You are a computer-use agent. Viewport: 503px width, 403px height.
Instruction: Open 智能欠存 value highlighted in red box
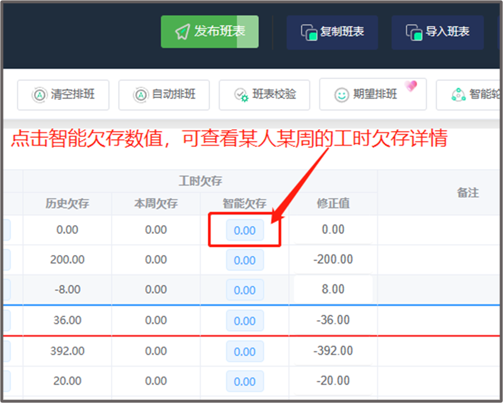coord(245,230)
